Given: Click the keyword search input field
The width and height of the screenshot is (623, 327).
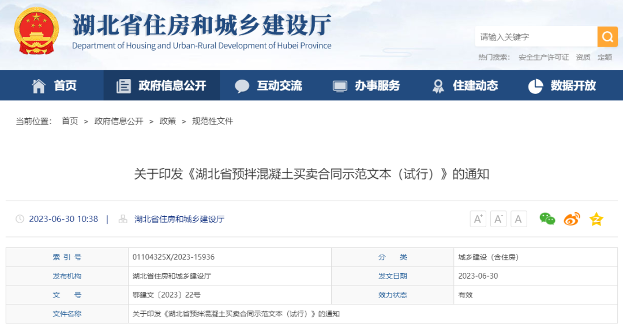Looking at the screenshot, I should pyautogui.click(x=535, y=37).
